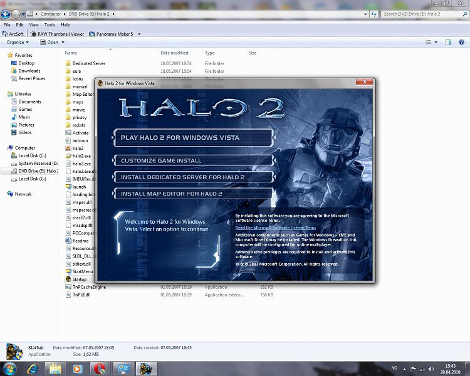
Task: Open Windows Media Player from taskbar
Action: pos(77,368)
